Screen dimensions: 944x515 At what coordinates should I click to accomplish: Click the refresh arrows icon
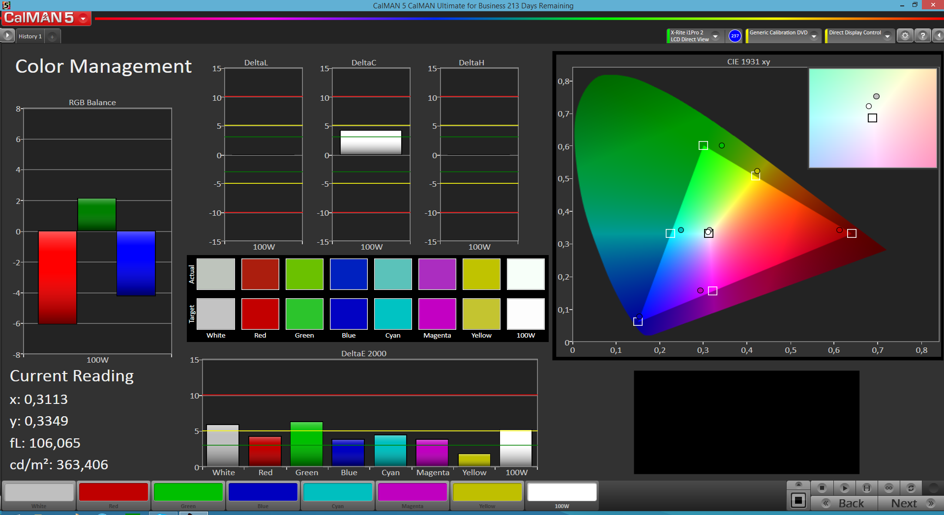(x=911, y=488)
